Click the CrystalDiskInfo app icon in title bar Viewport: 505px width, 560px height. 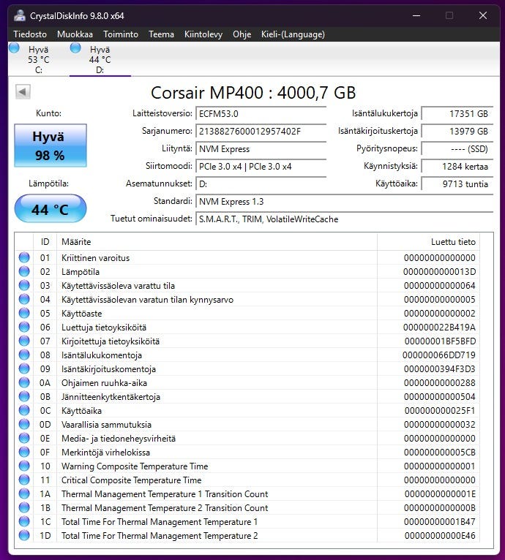coord(20,15)
